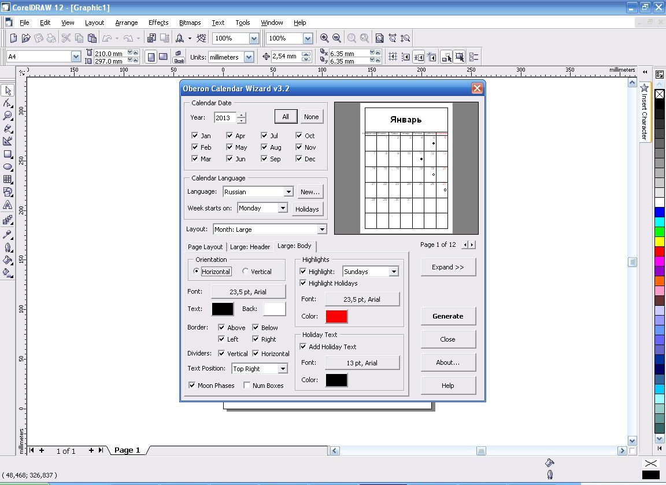666x485 pixels.
Task: Click the Application Launcher icon
Action: coord(180,38)
